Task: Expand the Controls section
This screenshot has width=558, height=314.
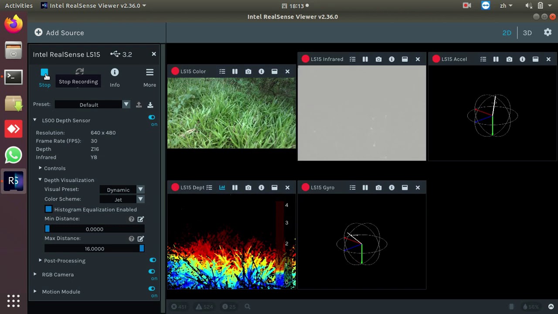Action: [x=40, y=168]
